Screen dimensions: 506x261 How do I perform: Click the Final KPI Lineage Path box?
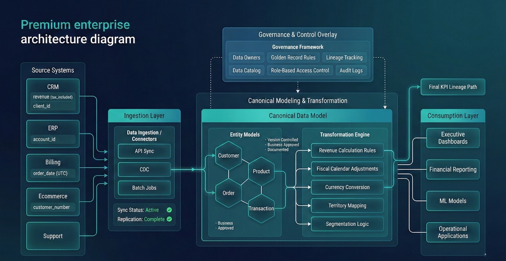(x=453, y=87)
